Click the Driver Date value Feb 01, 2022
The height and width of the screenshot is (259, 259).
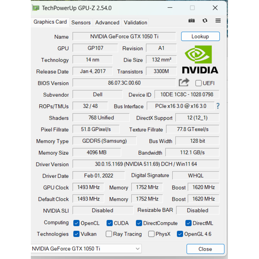(99, 175)
